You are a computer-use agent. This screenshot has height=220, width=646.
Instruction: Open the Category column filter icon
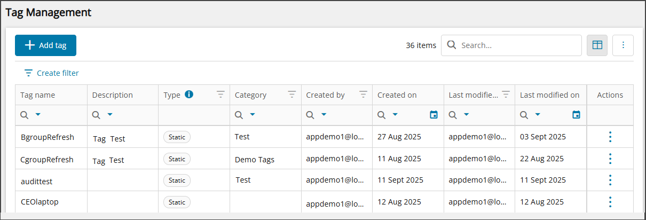[292, 95]
